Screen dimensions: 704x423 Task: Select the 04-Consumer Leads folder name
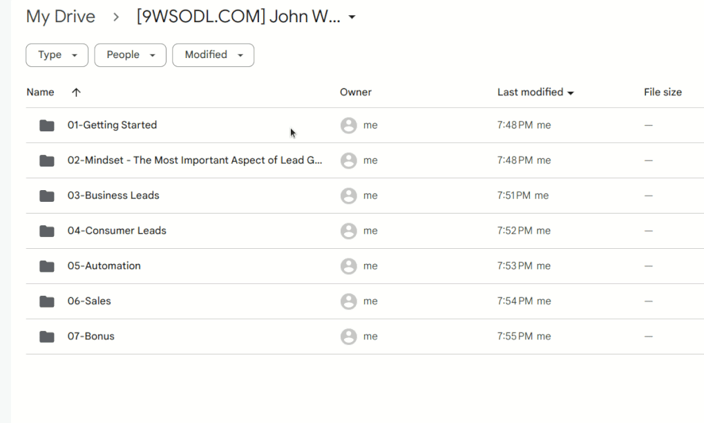click(x=117, y=231)
